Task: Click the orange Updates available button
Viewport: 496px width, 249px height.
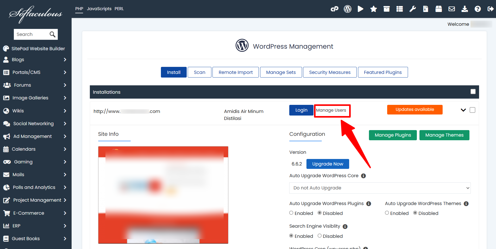Action: click(415, 110)
